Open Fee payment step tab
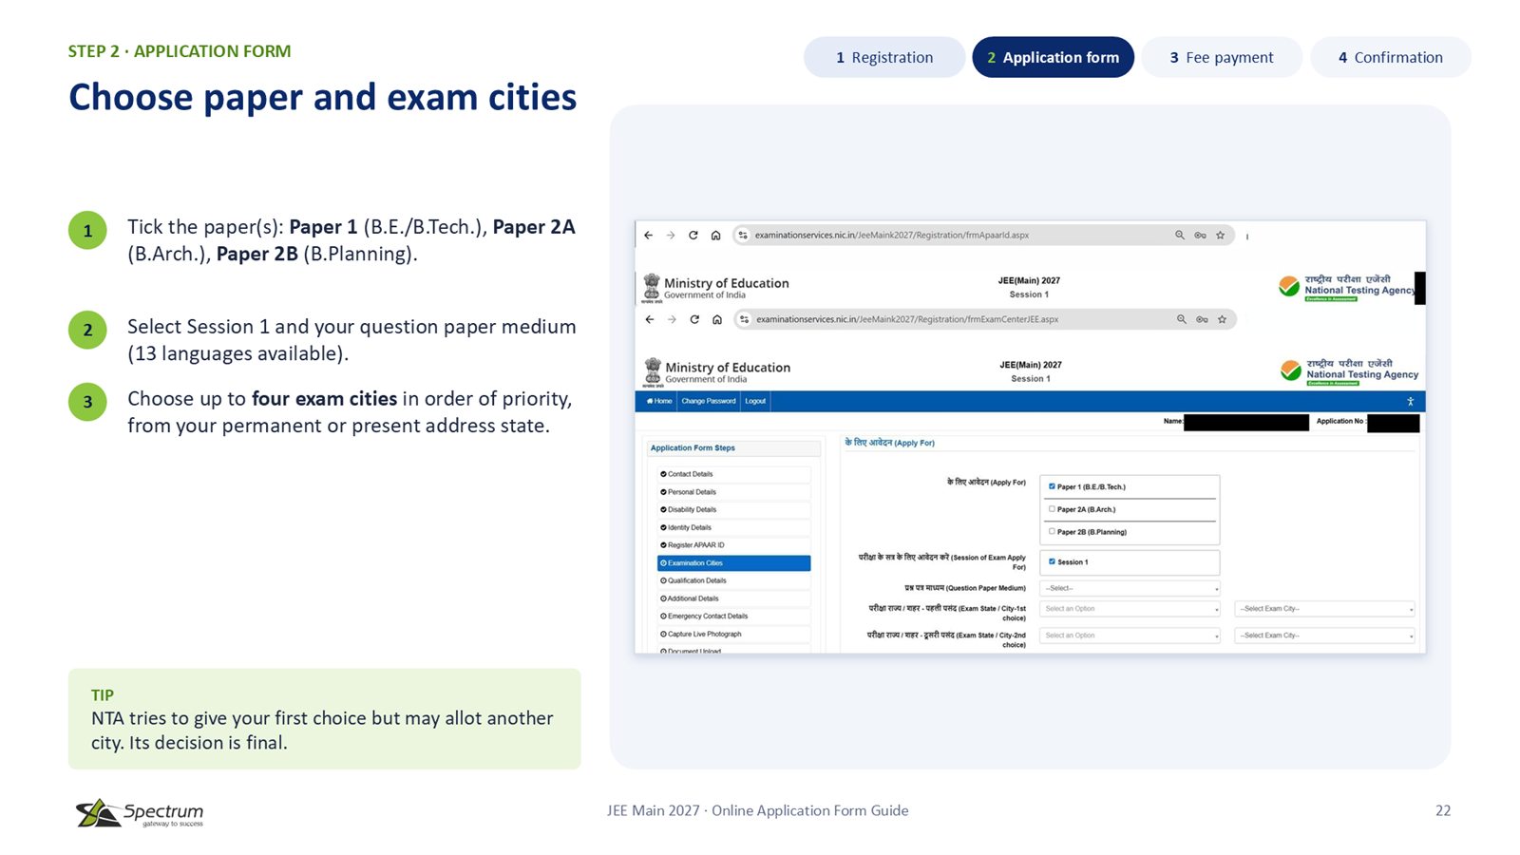The height and width of the screenshot is (855, 1520). (1222, 57)
